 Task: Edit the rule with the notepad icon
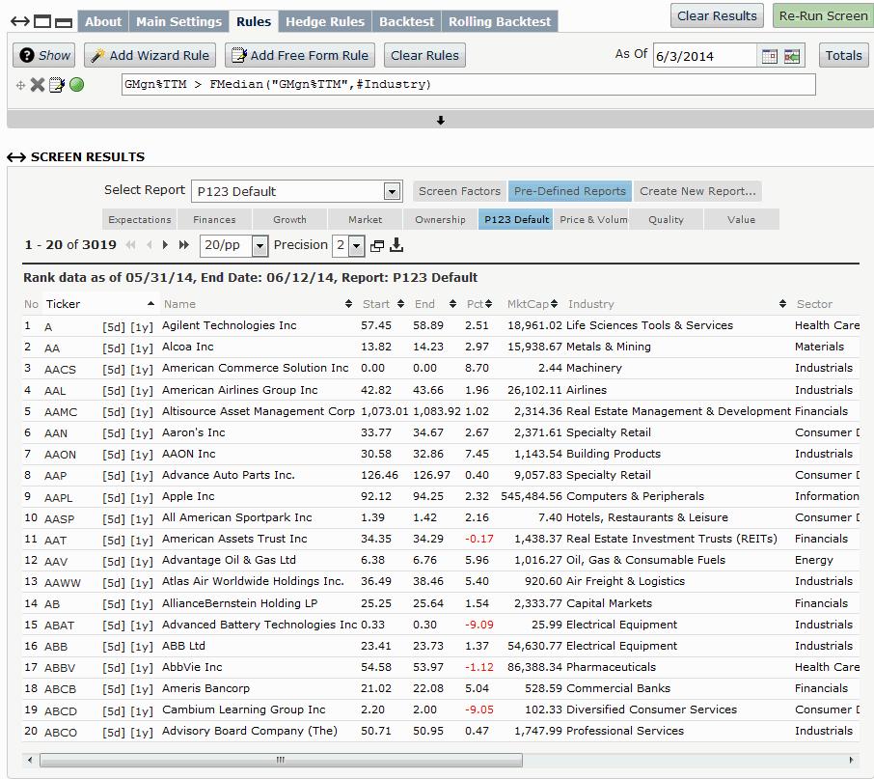click(x=57, y=85)
